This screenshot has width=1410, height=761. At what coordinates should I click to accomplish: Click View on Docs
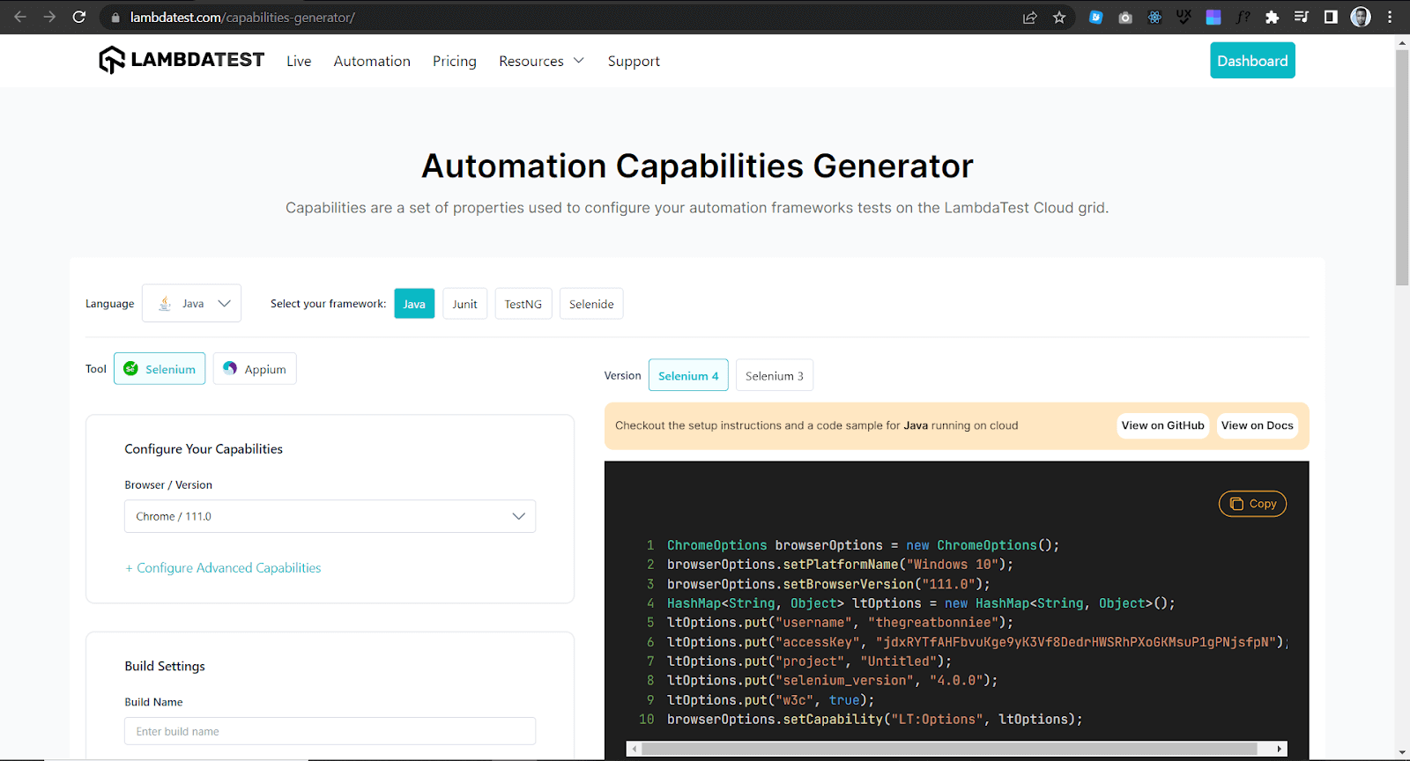coord(1258,425)
